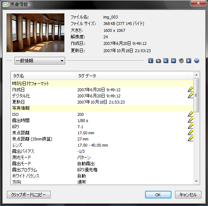Viewport: 208px width, 206px height.
Task: Click the blue plus icon
Action: (x=188, y=61)
